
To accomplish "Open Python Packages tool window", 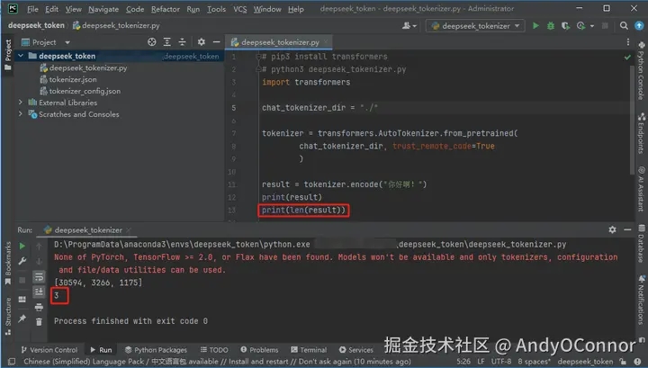I will 156,350.
